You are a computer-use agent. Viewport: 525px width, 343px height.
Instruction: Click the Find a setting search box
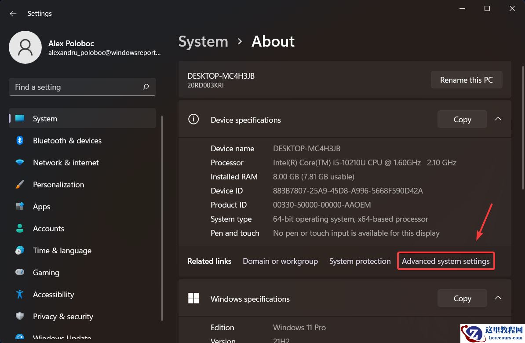[x=82, y=87]
